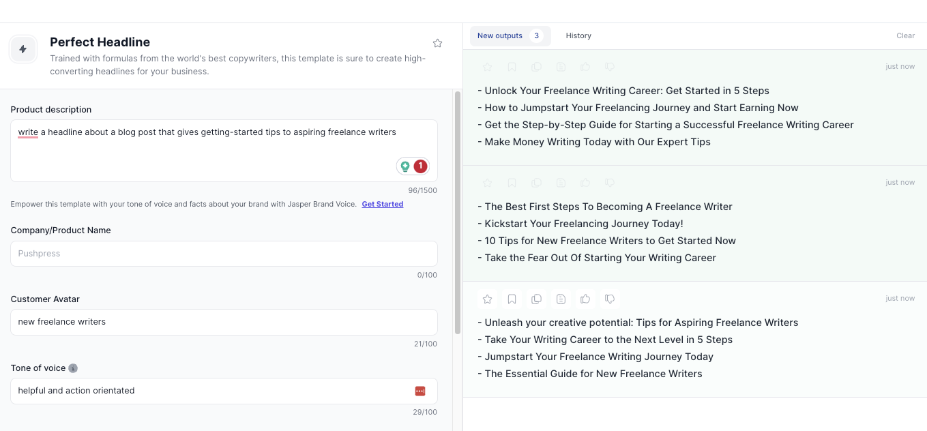Click the Perfect Headline lightning bolt template icon
Image resolution: width=927 pixels, height=431 pixels.
click(23, 49)
